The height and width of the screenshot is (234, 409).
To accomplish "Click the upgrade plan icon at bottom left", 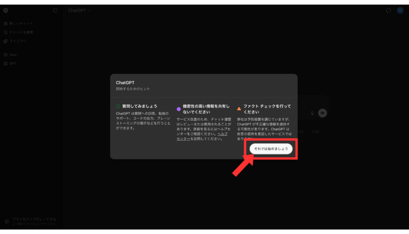I will point(7,222).
